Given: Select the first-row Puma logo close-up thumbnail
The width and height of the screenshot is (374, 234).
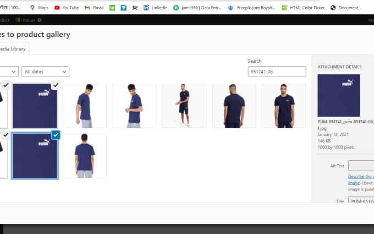Looking at the screenshot, I should pyautogui.click(x=35, y=106).
